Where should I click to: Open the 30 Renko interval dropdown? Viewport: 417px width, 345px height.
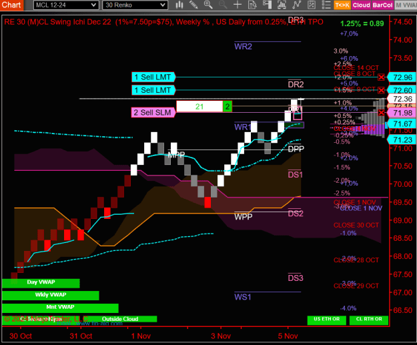tap(135, 5)
